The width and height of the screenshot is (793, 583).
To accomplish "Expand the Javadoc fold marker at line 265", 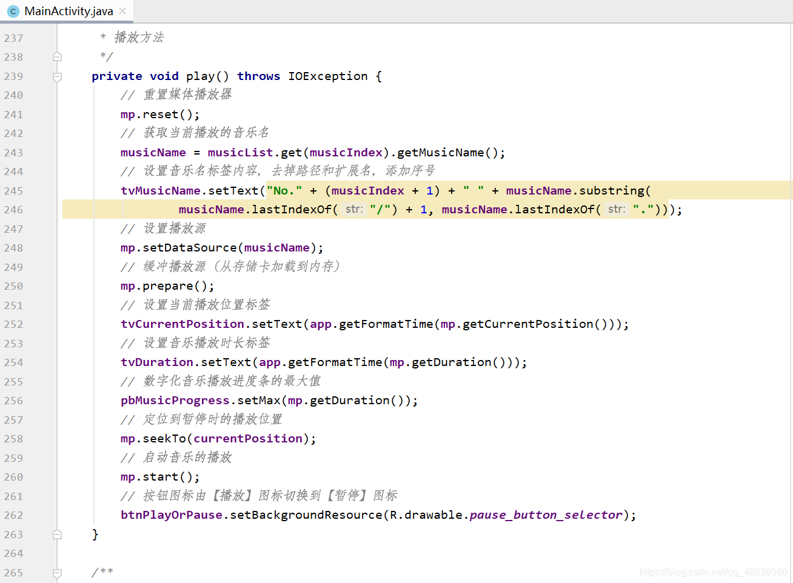I will coord(57,573).
